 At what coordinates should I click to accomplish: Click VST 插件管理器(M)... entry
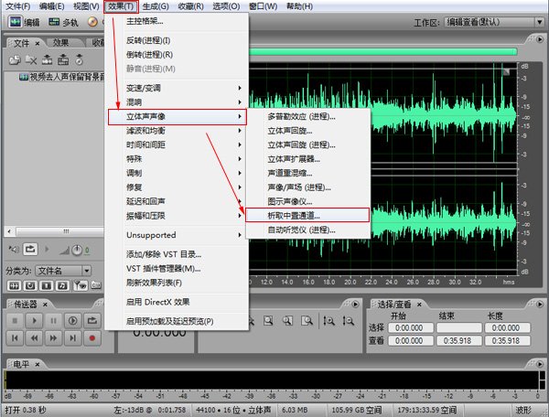coord(176,269)
